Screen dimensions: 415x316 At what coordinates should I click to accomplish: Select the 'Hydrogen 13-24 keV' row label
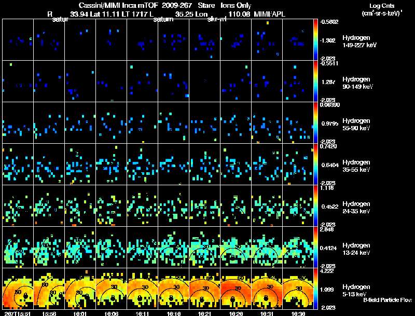click(356, 249)
